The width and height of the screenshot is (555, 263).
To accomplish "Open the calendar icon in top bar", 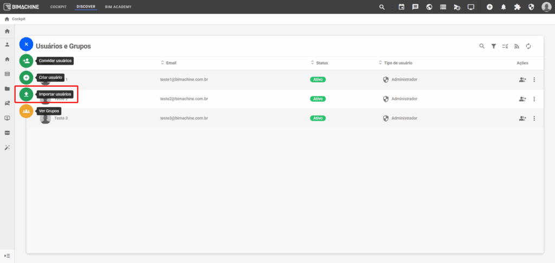I will pyautogui.click(x=402, y=7).
